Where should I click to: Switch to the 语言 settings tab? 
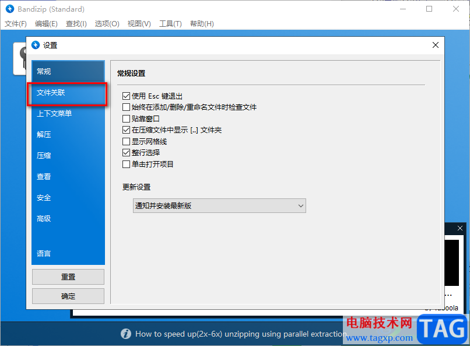pos(68,254)
